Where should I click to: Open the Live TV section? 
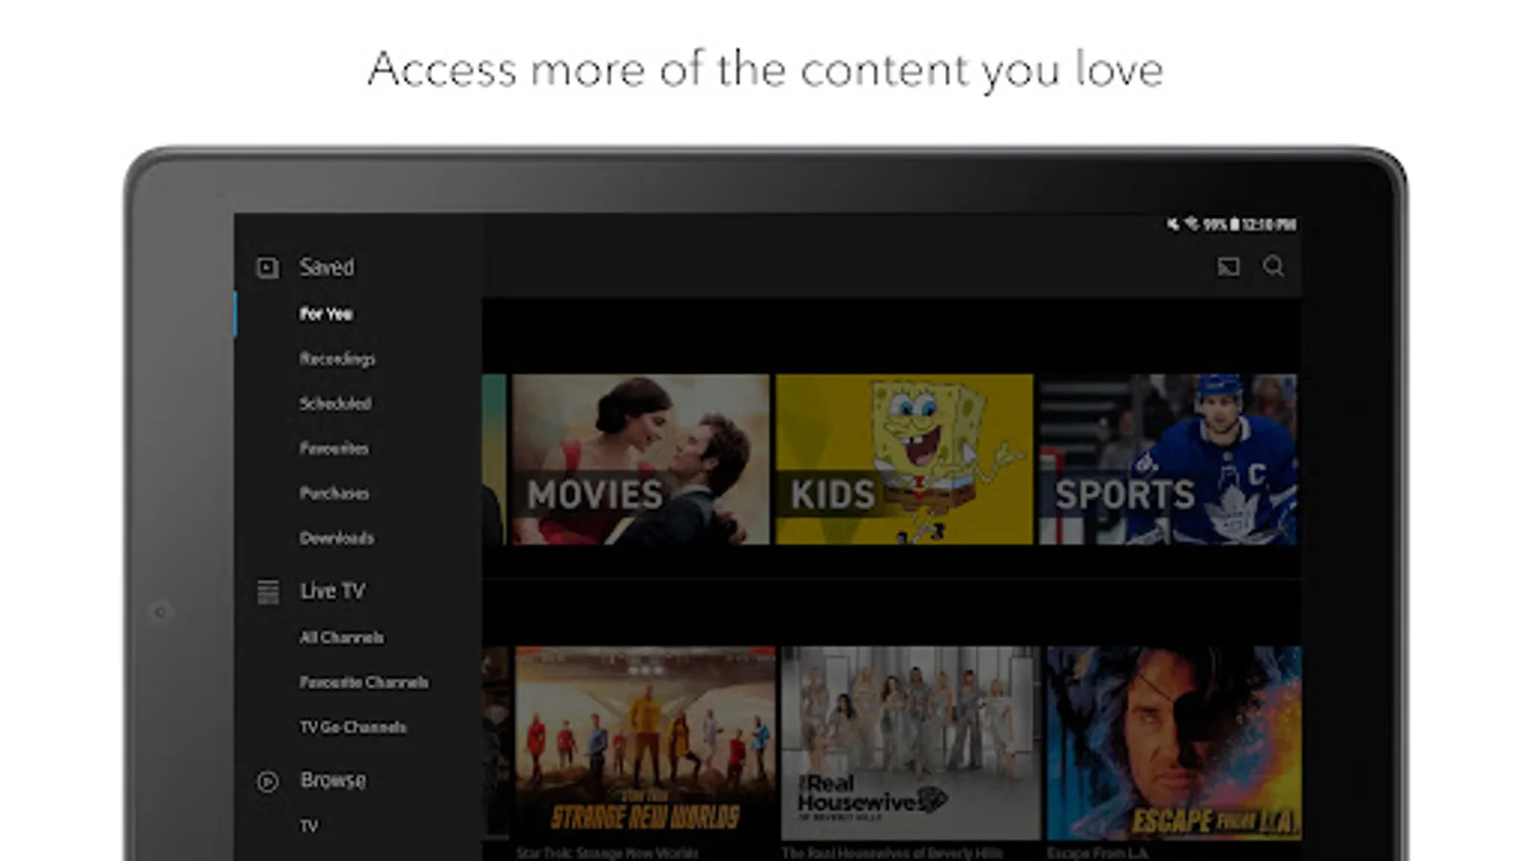click(332, 591)
